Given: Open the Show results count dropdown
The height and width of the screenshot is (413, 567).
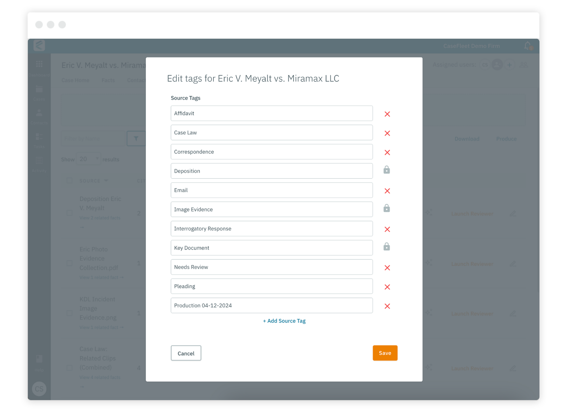Looking at the screenshot, I should [88, 159].
